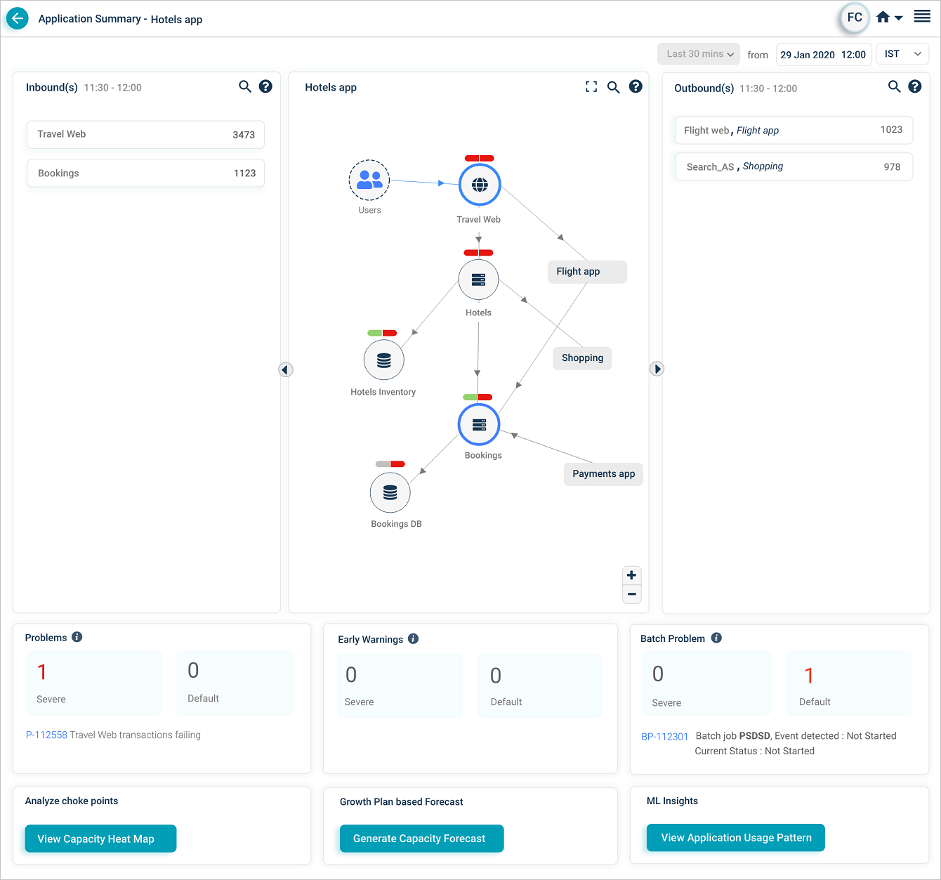Open the hamburger menu
The image size is (941, 880).
[x=922, y=17]
